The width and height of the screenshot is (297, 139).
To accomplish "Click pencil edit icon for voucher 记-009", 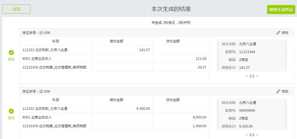I will [x=278, y=91].
